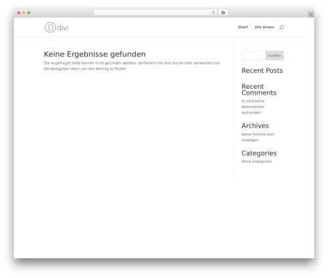The width and height of the screenshot is (328, 278).
Task: Click the Divi logo in header
Action: click(56, 28)
